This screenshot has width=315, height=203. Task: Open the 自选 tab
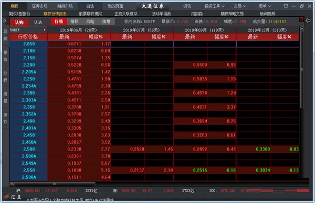point(90,6)
